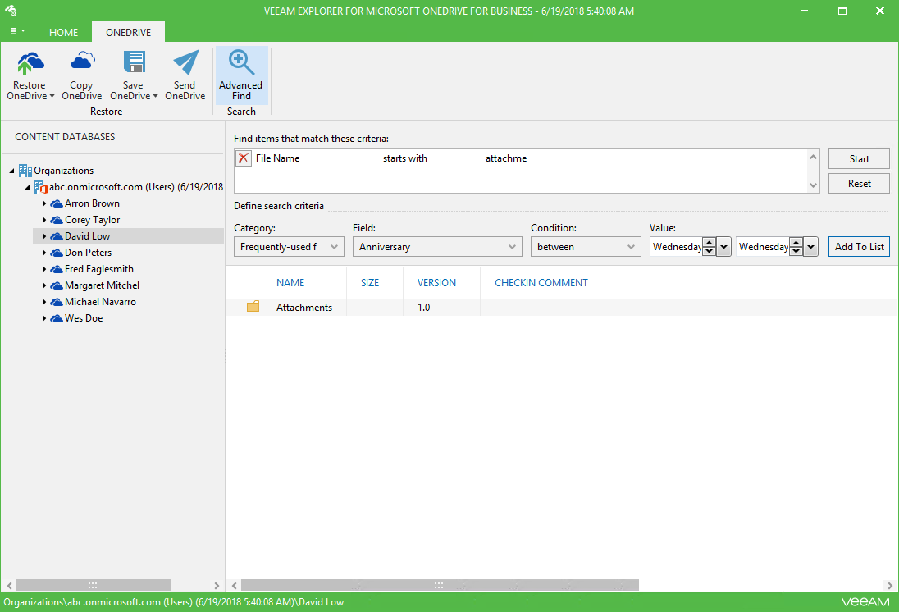This screenshot has width=899, height=612.
Task: Switch to the ONEDRIVE ribbon tab
Action: [x=129, y=33]
